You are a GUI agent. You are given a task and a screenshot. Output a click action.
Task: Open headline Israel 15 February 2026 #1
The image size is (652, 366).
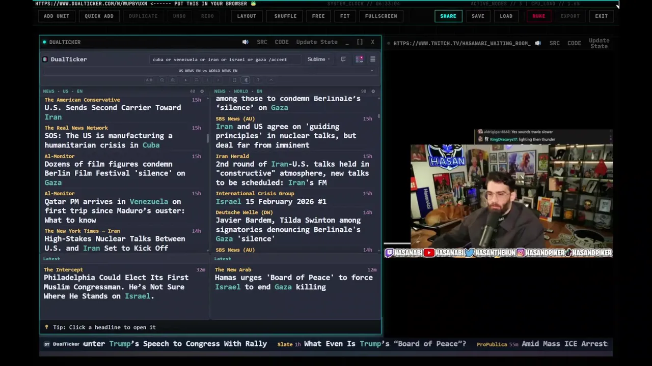[x=271, y=201]
